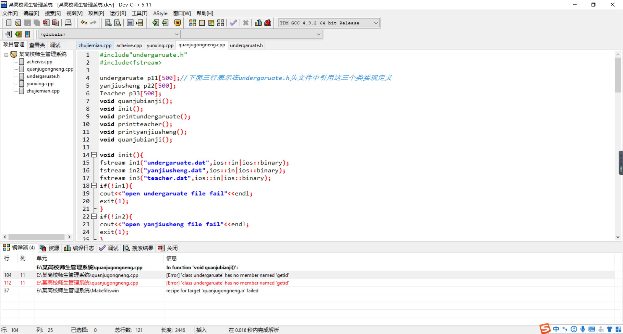Show the 编译日志 compile log tab

click(79, 248)
